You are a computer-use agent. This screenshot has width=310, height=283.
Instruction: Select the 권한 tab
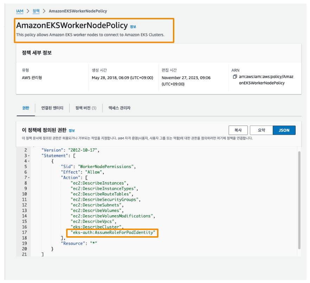click(26, 108)
